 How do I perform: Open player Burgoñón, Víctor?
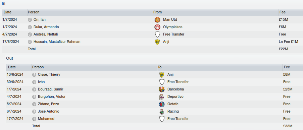(52, 96)
